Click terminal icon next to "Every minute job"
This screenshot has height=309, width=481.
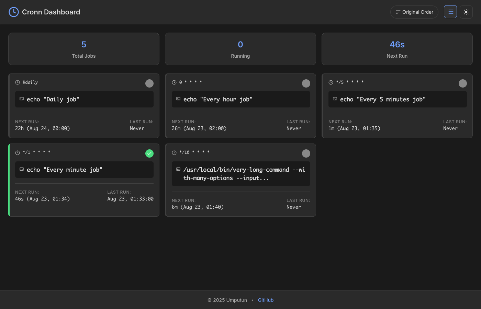click(x=22, y=169)
